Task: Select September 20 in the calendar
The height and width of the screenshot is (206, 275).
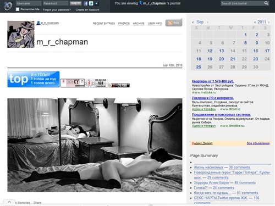Action: [222, 59]
